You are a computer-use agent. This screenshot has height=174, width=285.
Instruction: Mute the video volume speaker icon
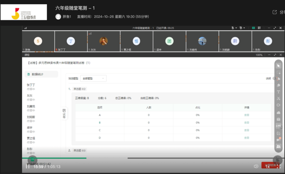[256, 166]
